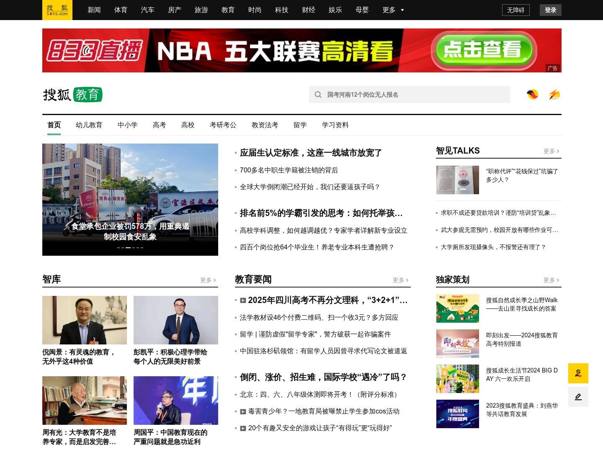
Task: Toggle the 无障碍 accessibility mode button
Action: [515, 10]
